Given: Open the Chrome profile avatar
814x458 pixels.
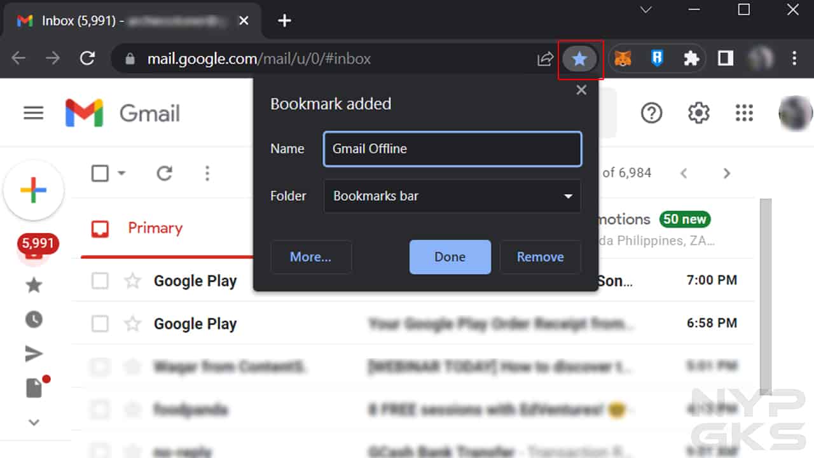Looking at the screenshot, I should (760, 59).
